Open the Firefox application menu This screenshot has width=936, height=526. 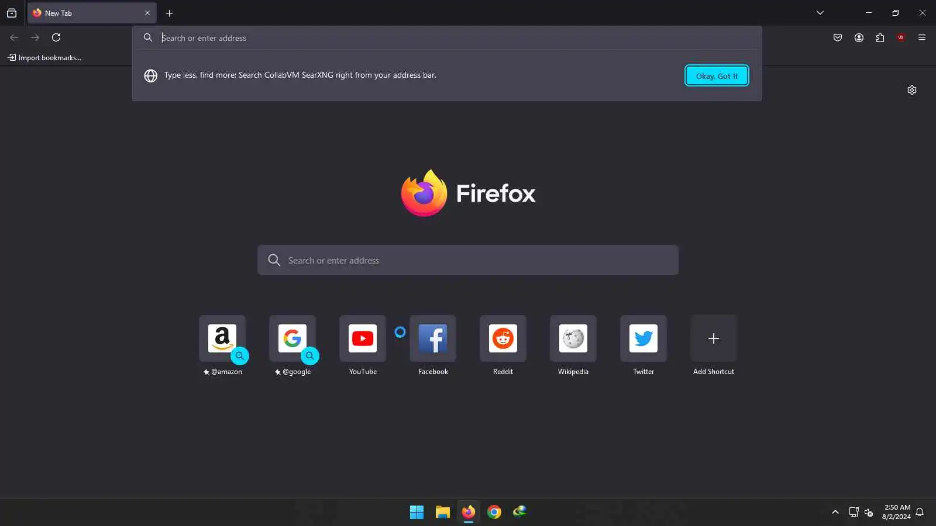[x=922, y=37]
